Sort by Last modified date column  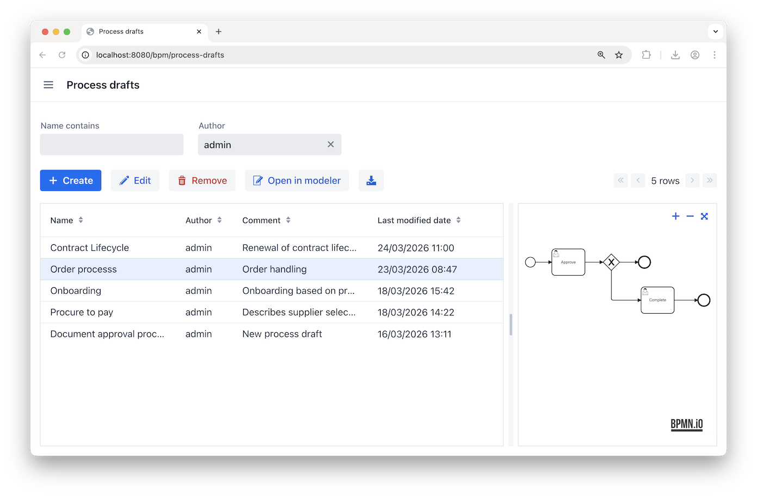coord(458,220)
